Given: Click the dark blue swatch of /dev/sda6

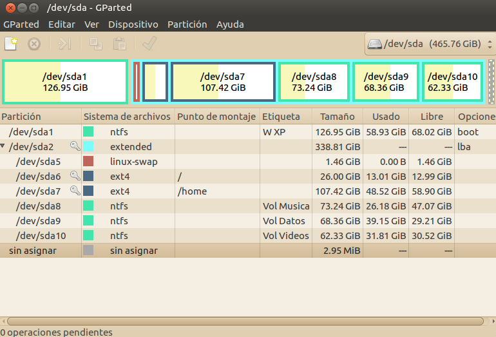Looking at the screenshot, I should click(88, 177).
